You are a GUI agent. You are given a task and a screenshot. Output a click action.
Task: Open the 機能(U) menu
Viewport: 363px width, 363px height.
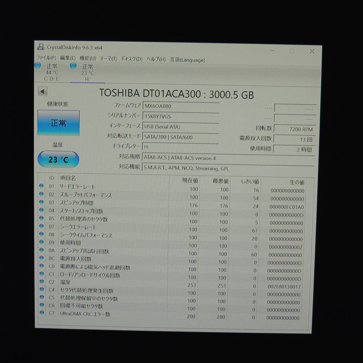point(88,58)
